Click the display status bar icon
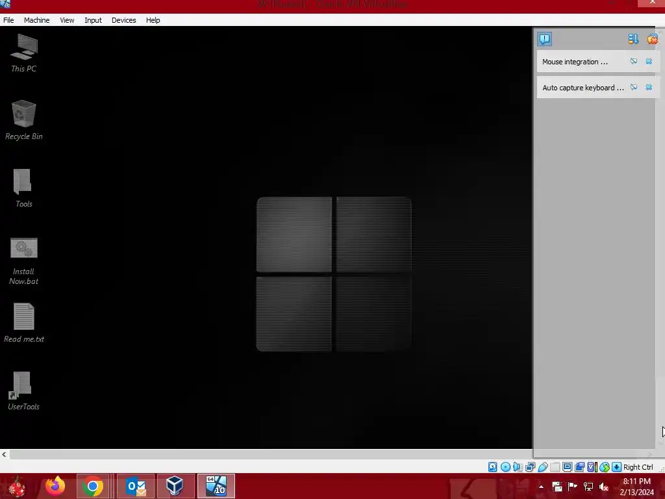665x499 pixels. point(567,467)
